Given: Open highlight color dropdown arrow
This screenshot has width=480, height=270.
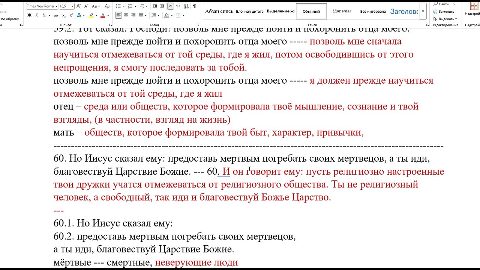Looking at the screenshot, I should [x=96, y=15].
